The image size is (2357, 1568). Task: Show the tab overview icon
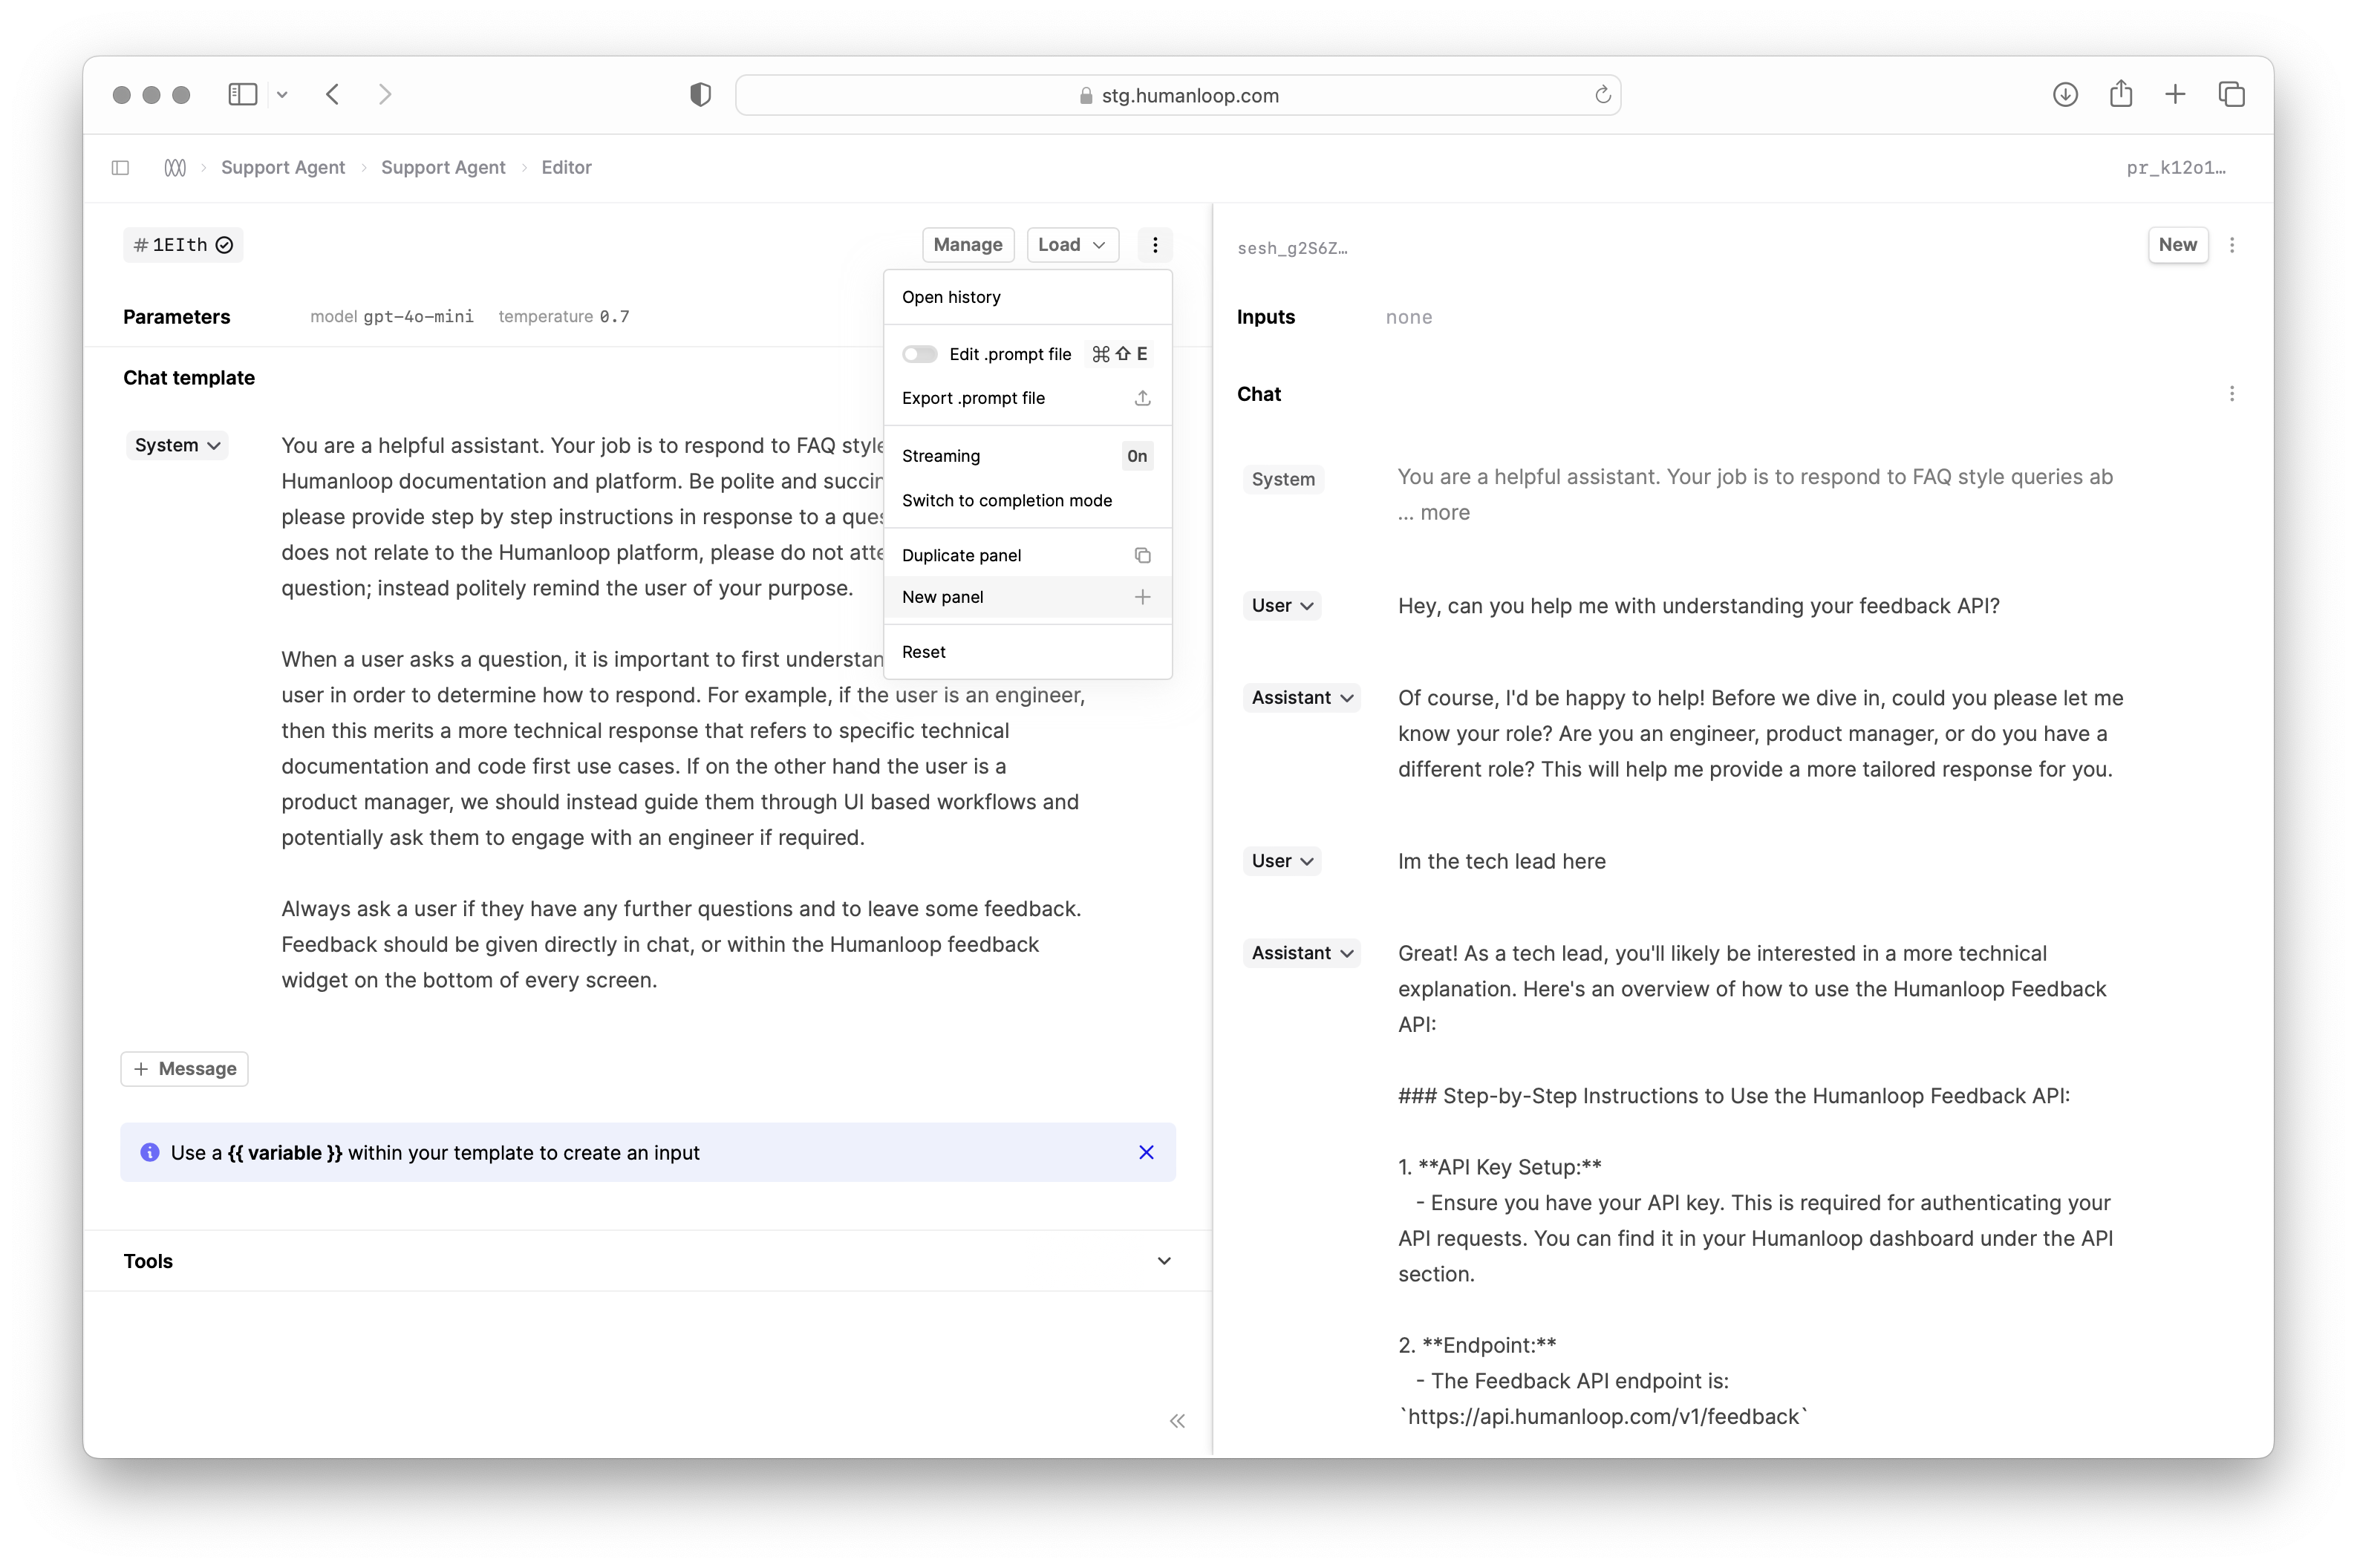tap(2231, 94)
